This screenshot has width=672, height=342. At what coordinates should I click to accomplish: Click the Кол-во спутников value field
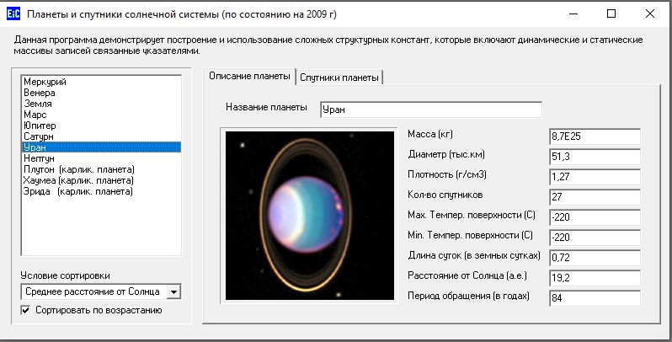tap(595, 197)
